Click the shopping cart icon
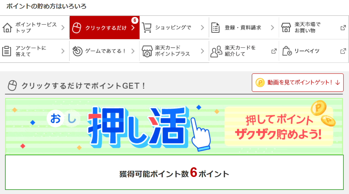Image resolution: width=349 pixels, height=194 pixels. (147, 28)
